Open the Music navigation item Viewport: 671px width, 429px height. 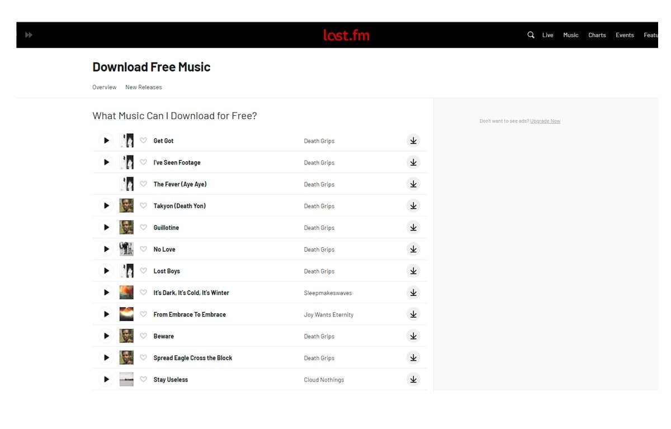571,35
